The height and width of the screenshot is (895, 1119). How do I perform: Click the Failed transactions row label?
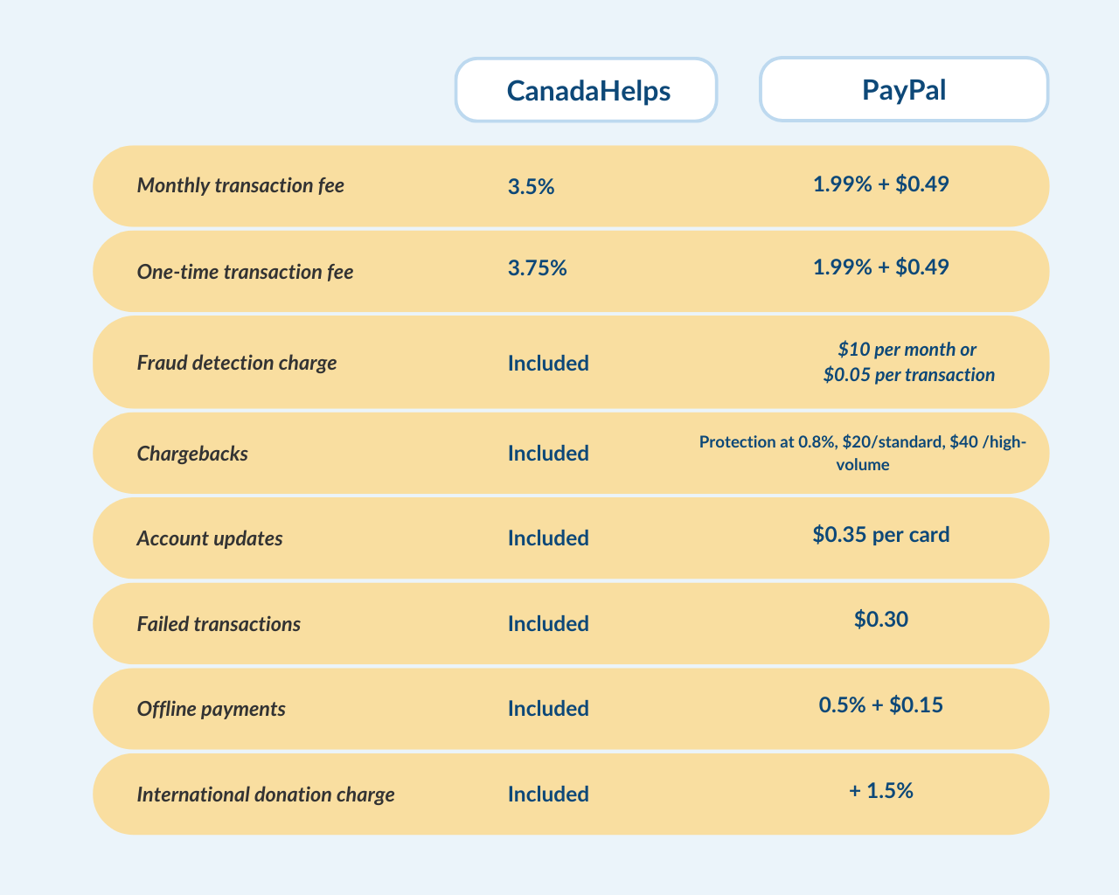coord(219,624)
